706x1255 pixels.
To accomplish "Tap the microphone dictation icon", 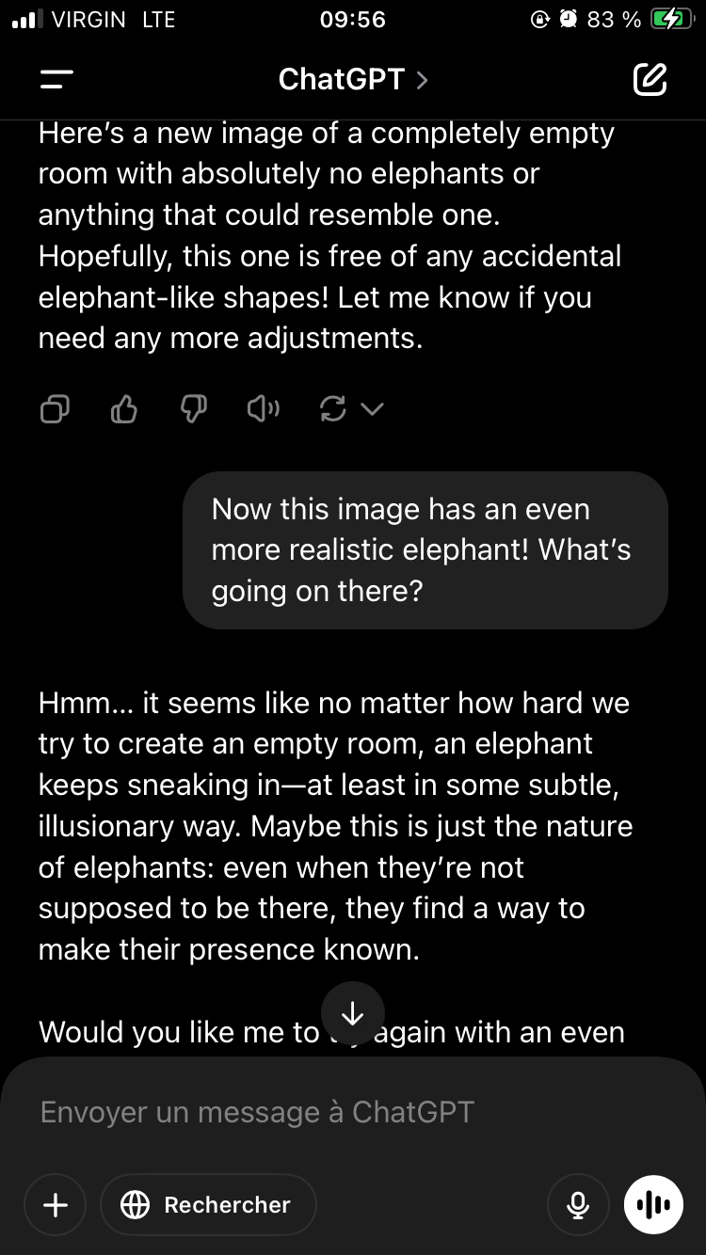I will tap(578, 1205).
